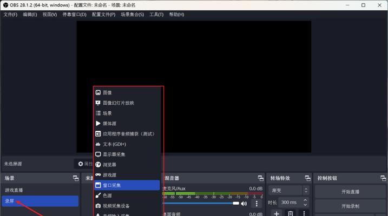Maximize the OBS window

tap(363, 5)
